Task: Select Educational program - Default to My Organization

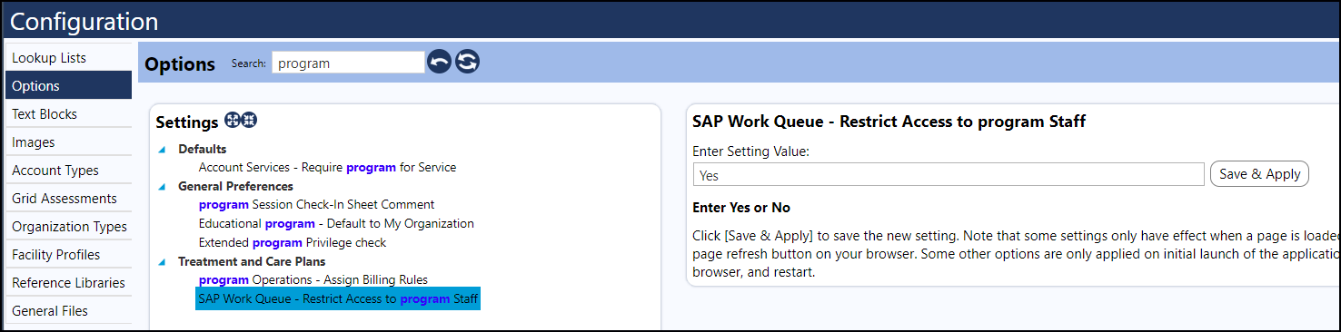Action: pos(336,223)
